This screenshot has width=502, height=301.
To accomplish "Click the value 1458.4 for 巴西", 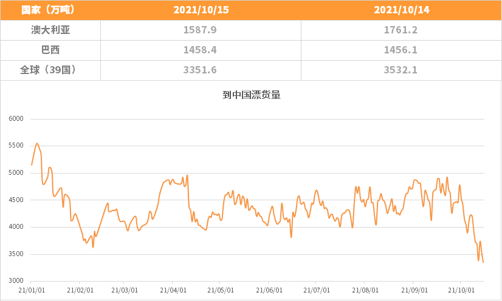I will click(200, 50).
